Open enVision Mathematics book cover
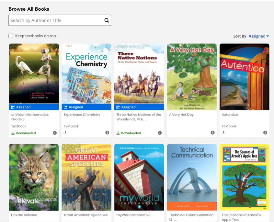Image resolution: width=274 pixels, height=222 pixels. point(34,73)
